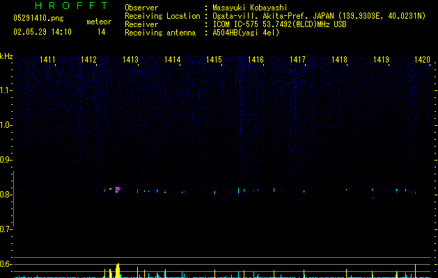Click the 'meteor' count label
This screenshot has width=438, height=278.
(99, 22)
